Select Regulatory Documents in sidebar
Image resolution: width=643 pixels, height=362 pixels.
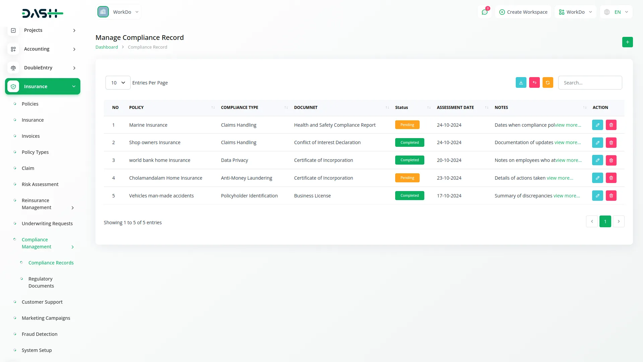41,282
